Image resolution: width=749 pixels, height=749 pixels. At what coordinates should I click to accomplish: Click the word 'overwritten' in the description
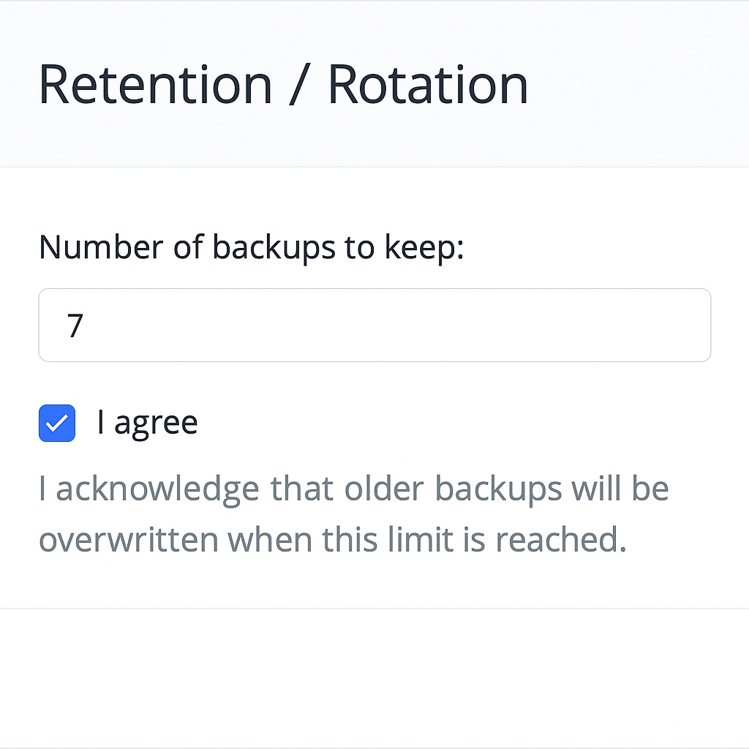click(x=129, y=540)
